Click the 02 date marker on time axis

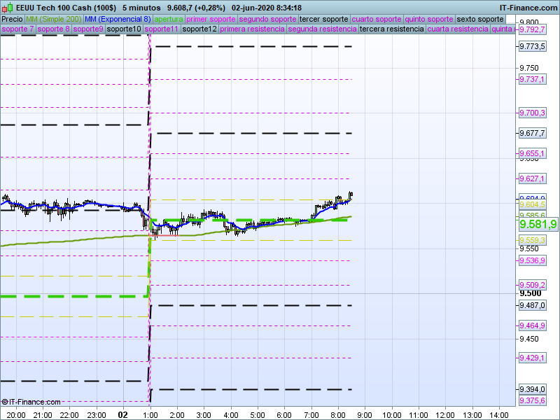[123, 414]
